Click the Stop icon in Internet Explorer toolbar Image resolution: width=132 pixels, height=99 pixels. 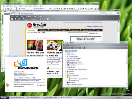(x=12, y=19)
